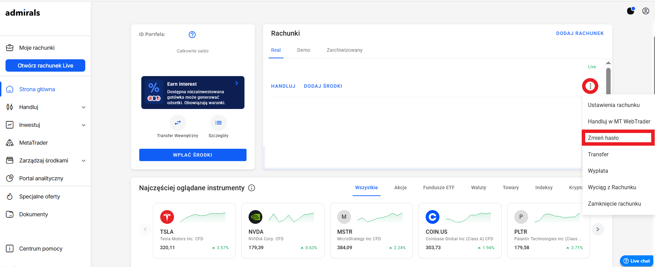Image resolution: width=655 pixels, height=267 pixels.
Task: Open Portal analityczny sidebar link
Action: tap(41, 178)
